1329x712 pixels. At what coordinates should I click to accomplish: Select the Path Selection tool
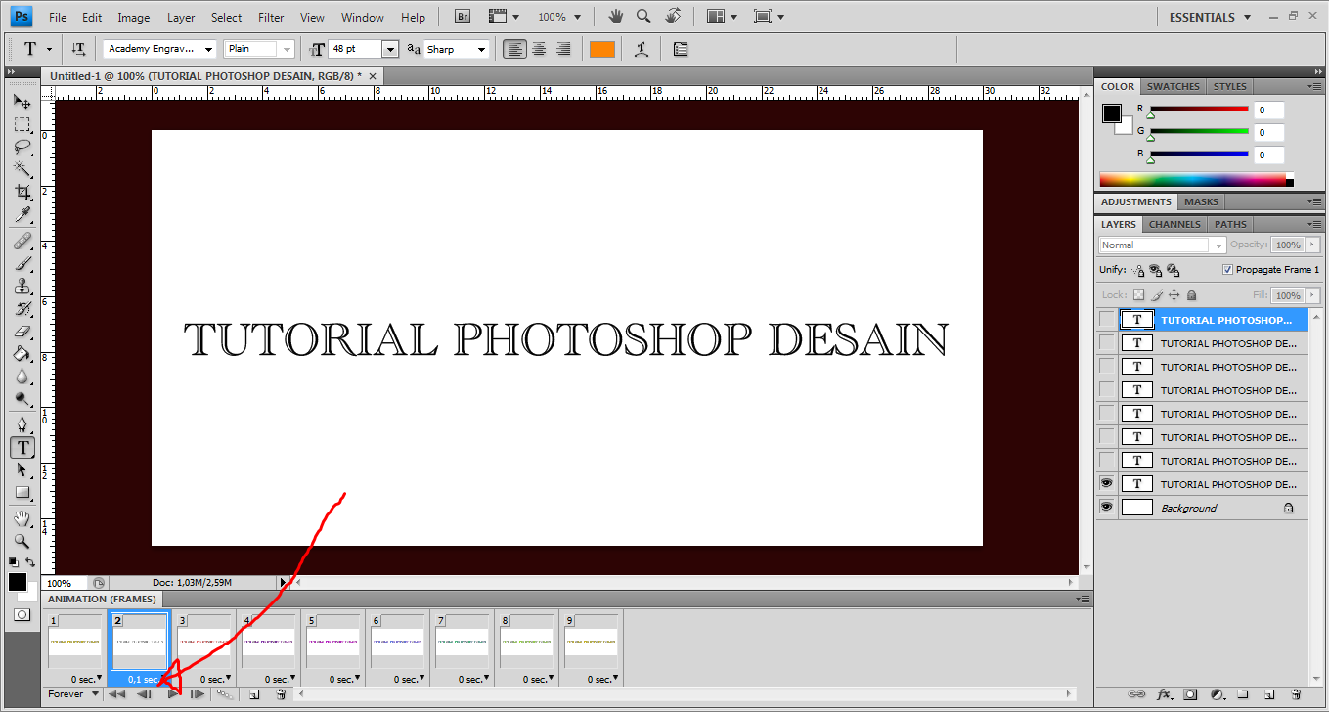(22, 469)
